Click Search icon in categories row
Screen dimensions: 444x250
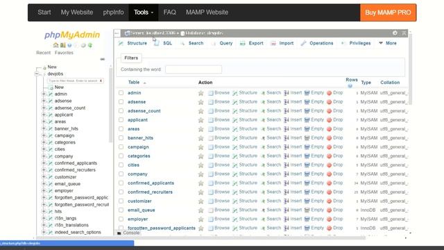click(x=263, y=156)
